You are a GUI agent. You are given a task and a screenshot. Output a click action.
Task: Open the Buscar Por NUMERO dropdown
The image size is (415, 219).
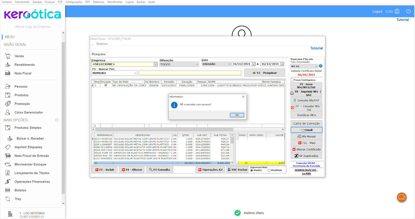coord(135,73)
